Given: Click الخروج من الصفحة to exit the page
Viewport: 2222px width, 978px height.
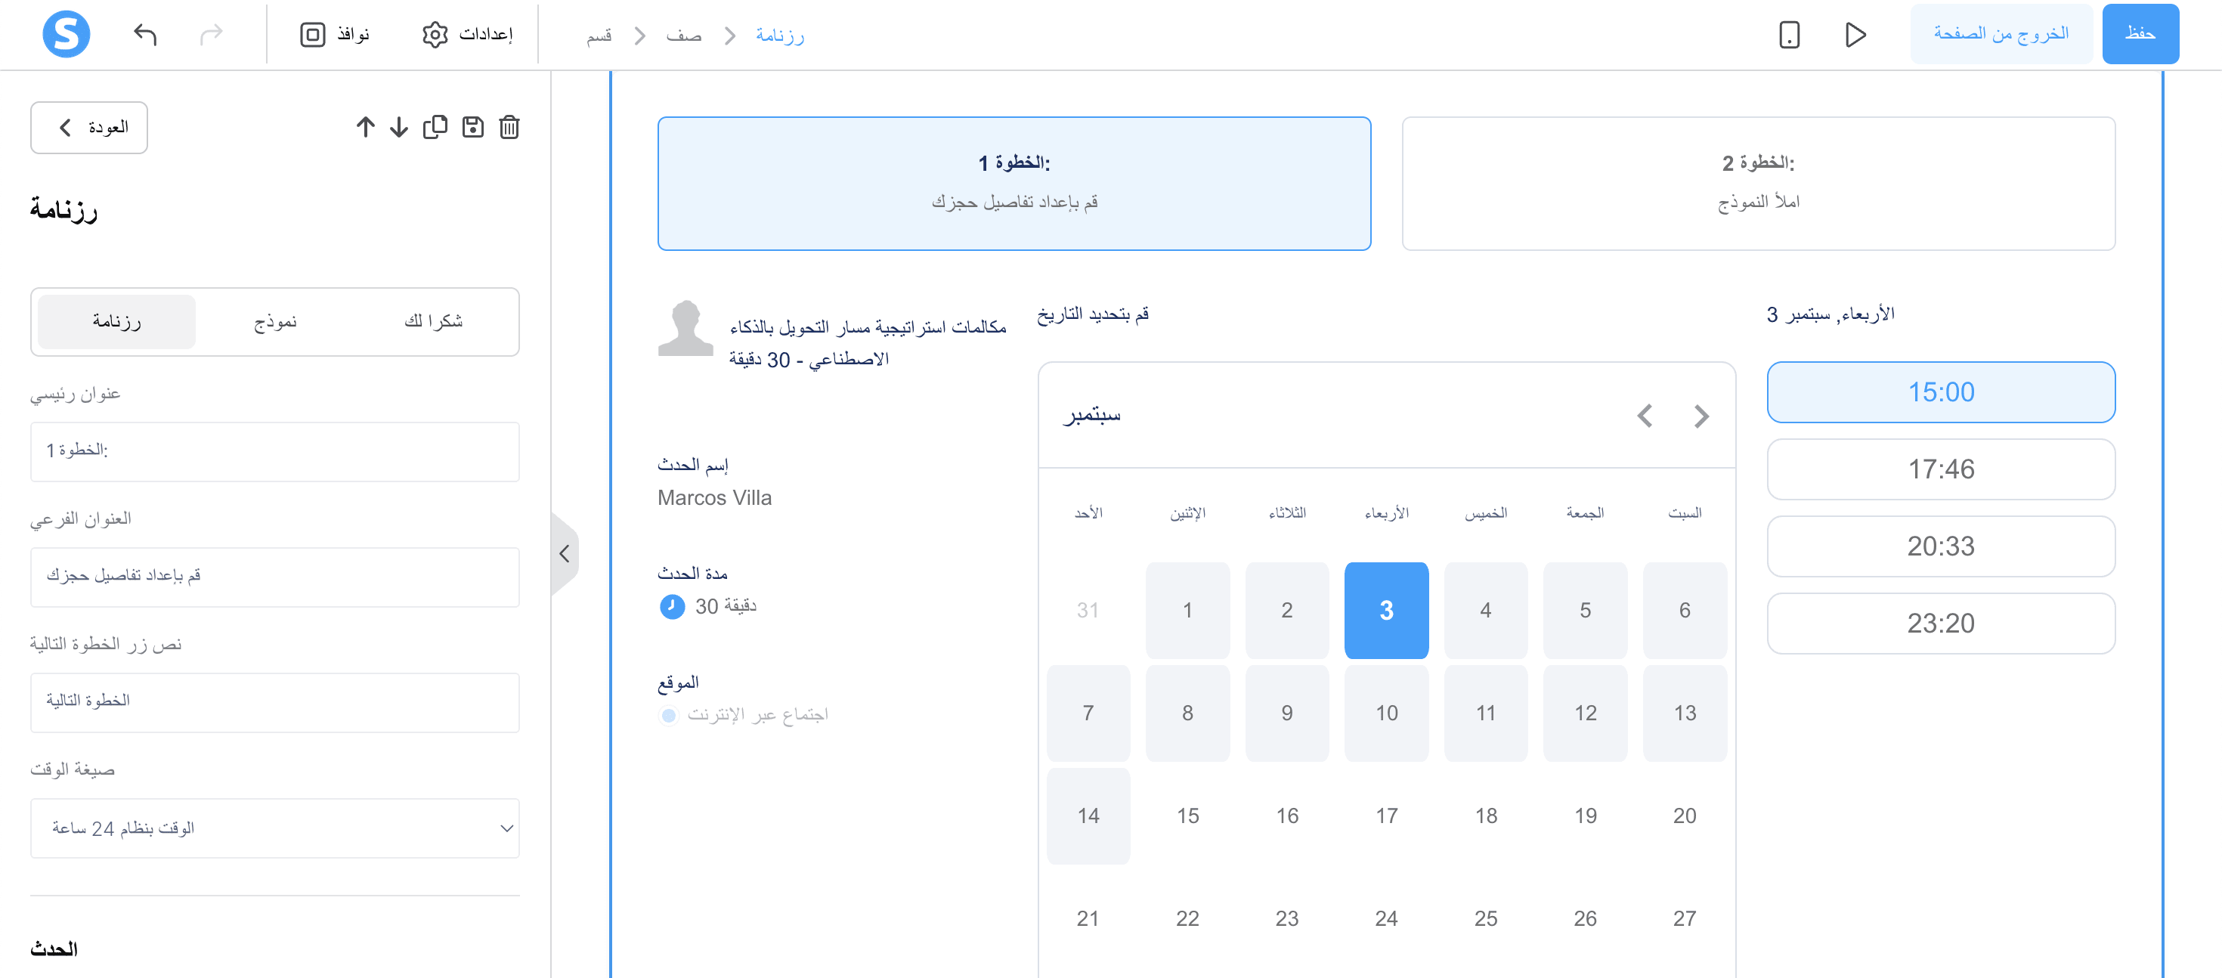Looking at the screenshot, I should pyautogui.click(x=2001, y=34).
